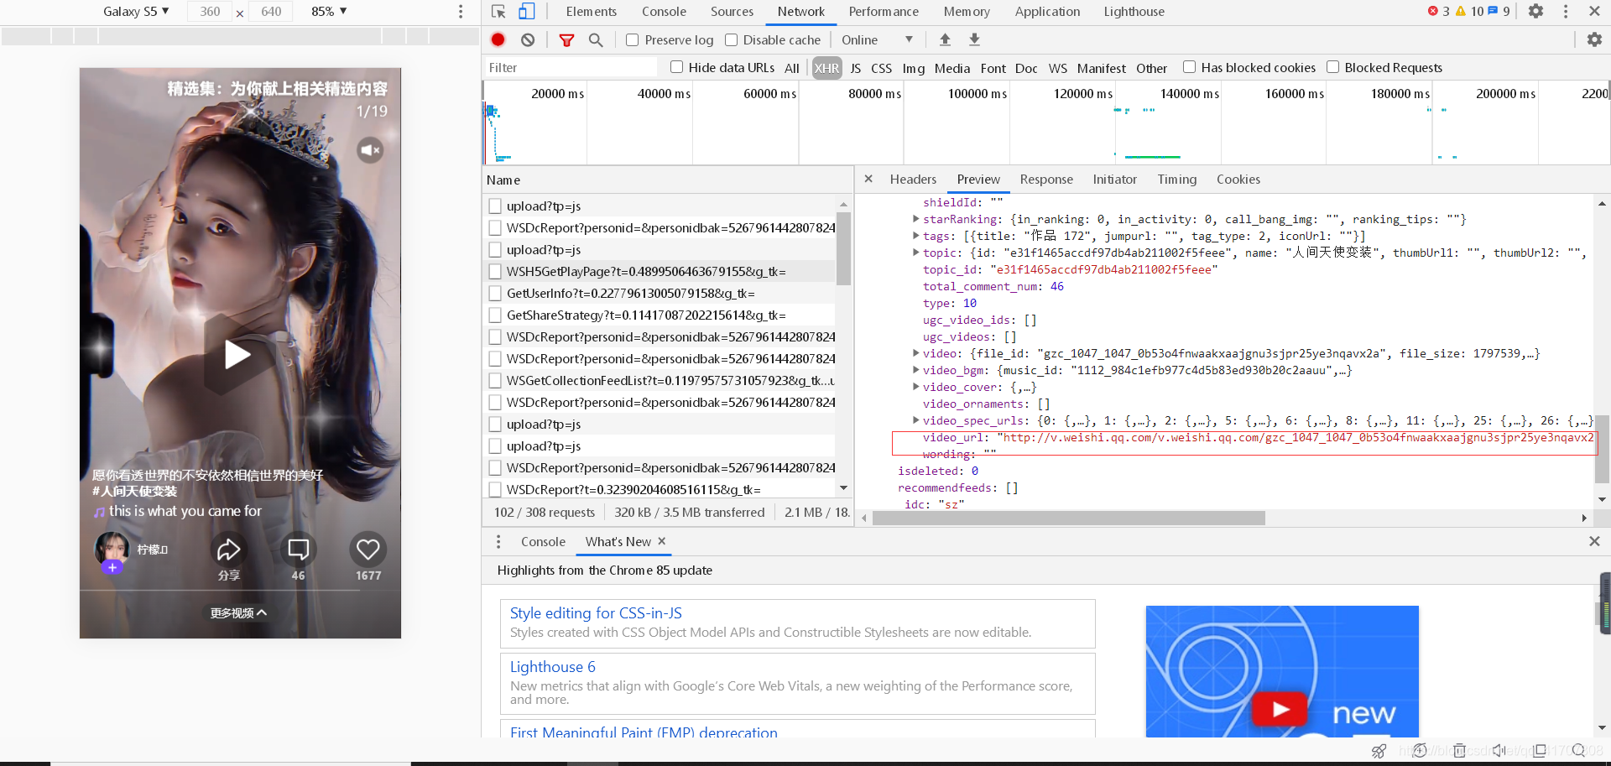The width and height of the screenshot is (1611, 766).
Task: Expand video_spec_urls object
Action: coord(915,420)
